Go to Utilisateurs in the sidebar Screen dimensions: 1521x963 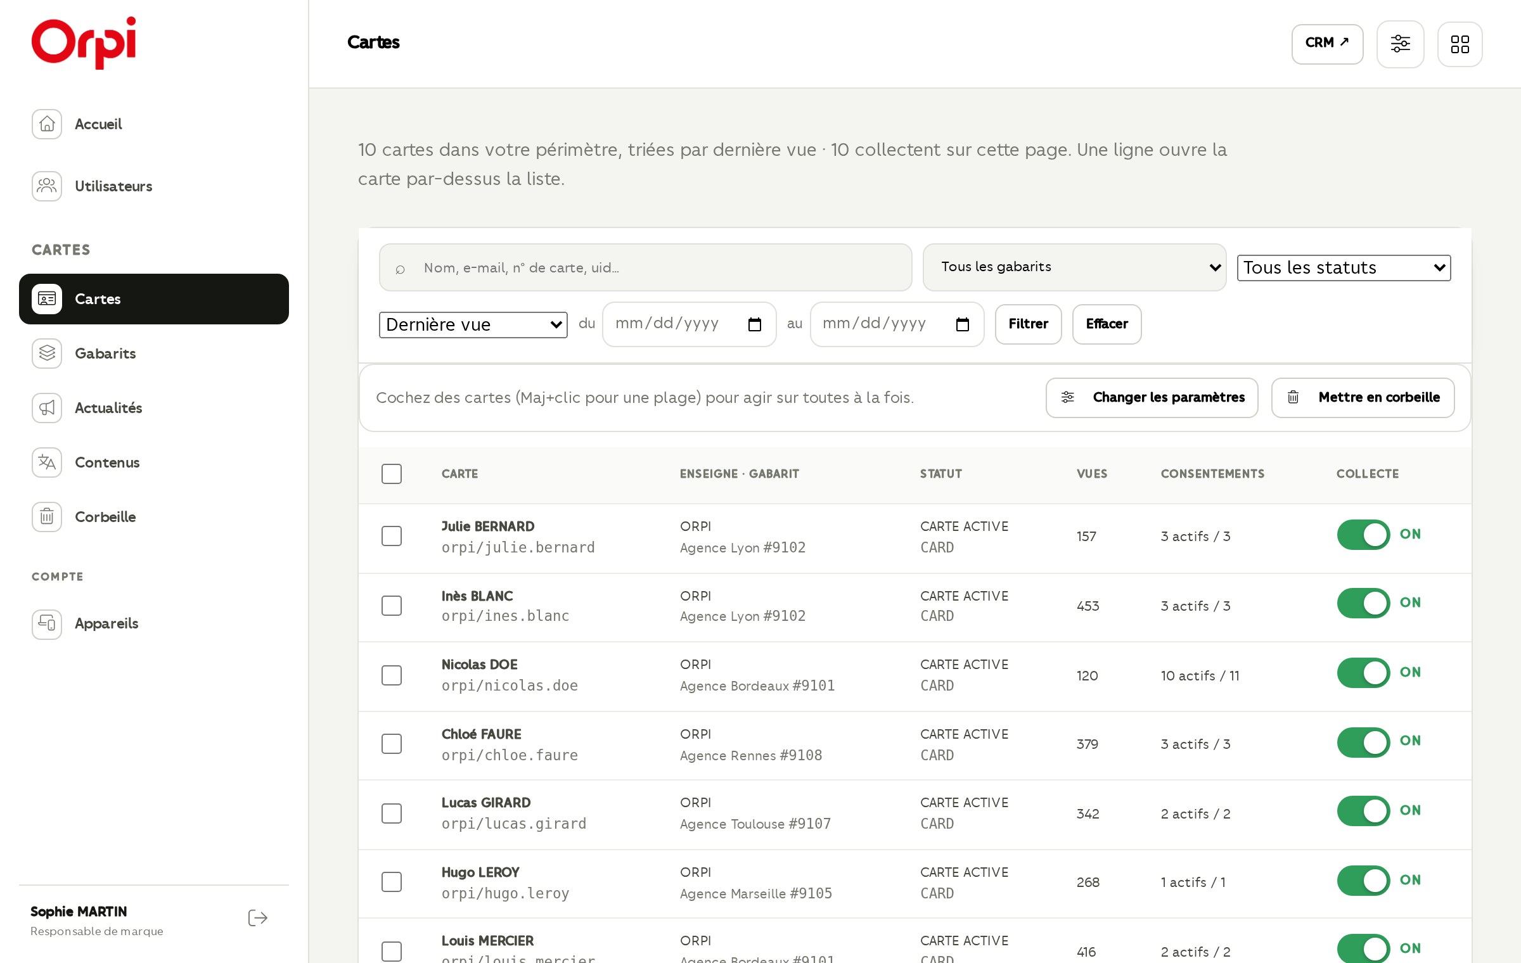click(x=154, y=186)
